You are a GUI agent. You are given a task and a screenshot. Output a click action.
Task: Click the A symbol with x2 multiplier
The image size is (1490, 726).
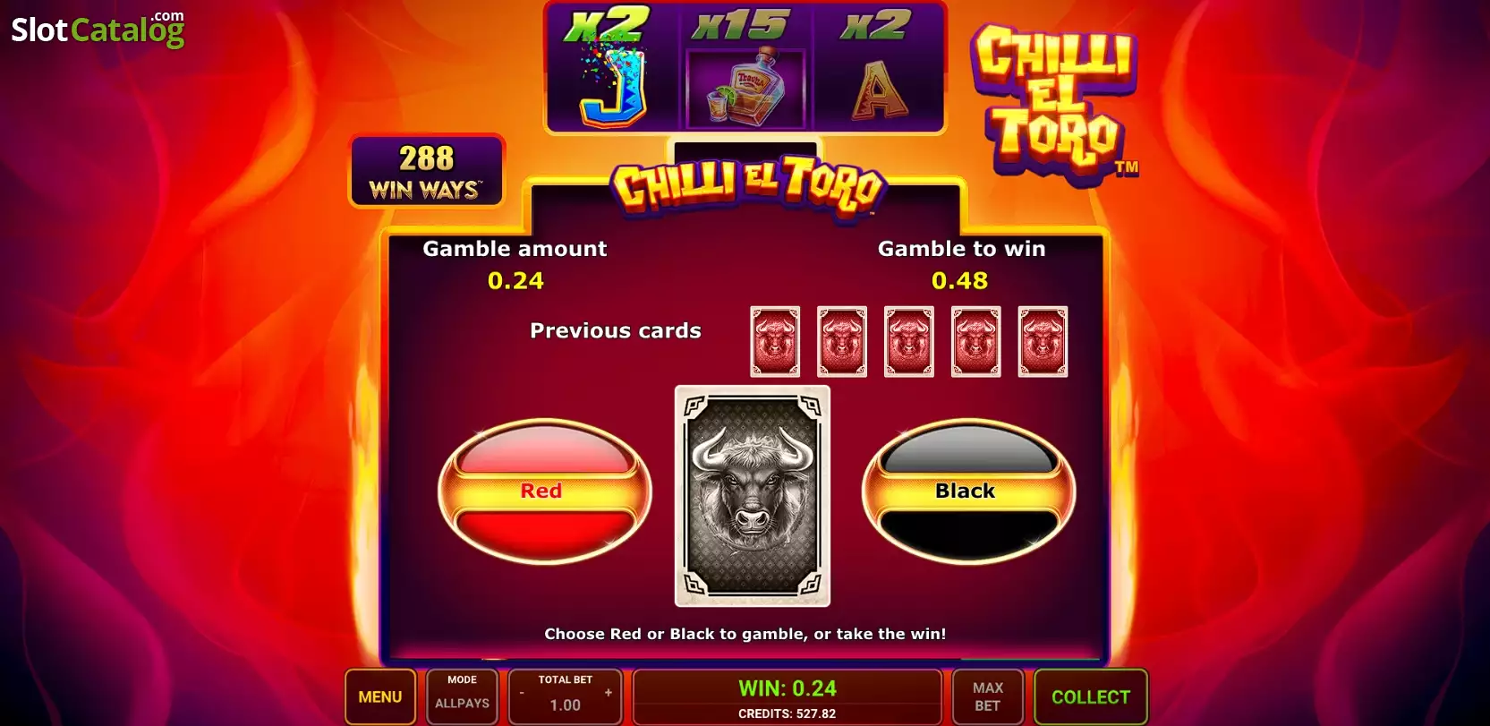click(877, 69)
